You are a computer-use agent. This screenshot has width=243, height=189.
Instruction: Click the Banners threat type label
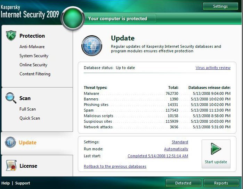click(91, 99)
